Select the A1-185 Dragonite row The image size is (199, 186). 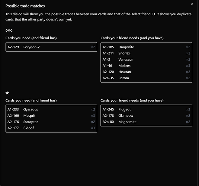coord(146,47)
